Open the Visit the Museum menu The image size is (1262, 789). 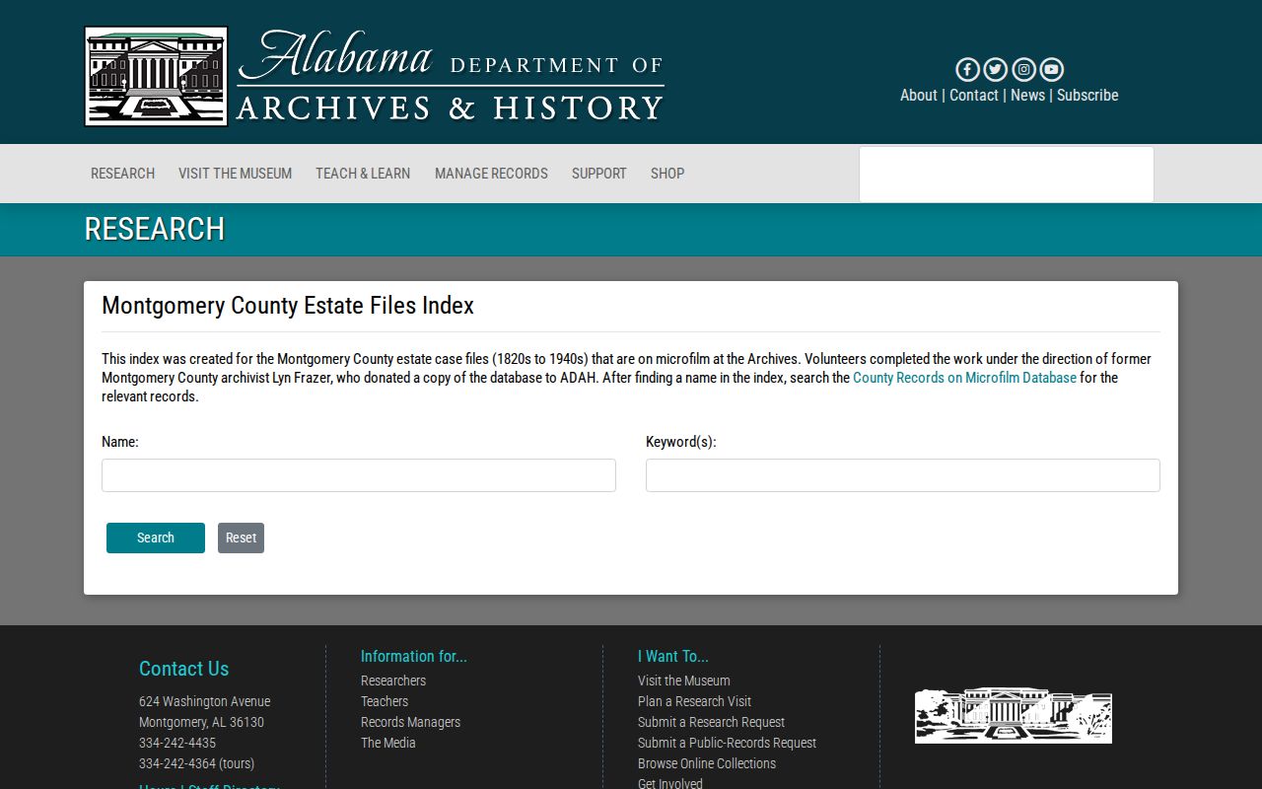(x=235, y=174)
